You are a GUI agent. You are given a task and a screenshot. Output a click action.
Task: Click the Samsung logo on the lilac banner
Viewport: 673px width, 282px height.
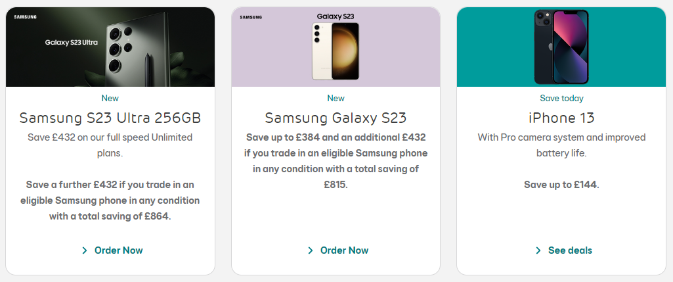251,18
